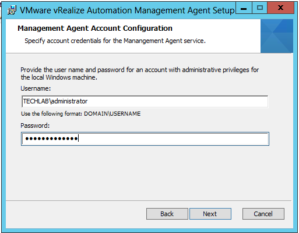Image resolution: width=299 pixels, height=233 pixels.
Task: Click the 'Username:' label
Action: (36, 88)
